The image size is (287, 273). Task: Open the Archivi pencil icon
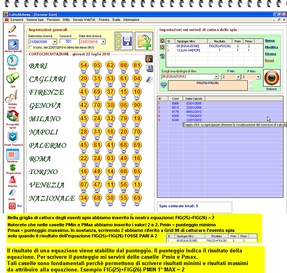click(12, 29)
